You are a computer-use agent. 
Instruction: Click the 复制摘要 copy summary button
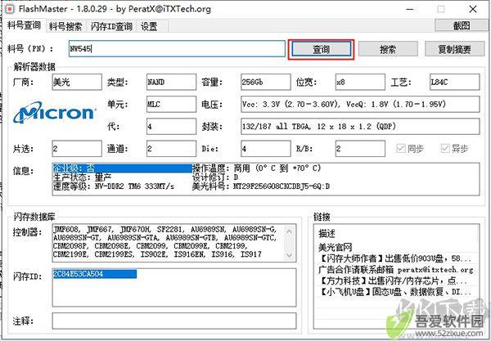(454, 49)
